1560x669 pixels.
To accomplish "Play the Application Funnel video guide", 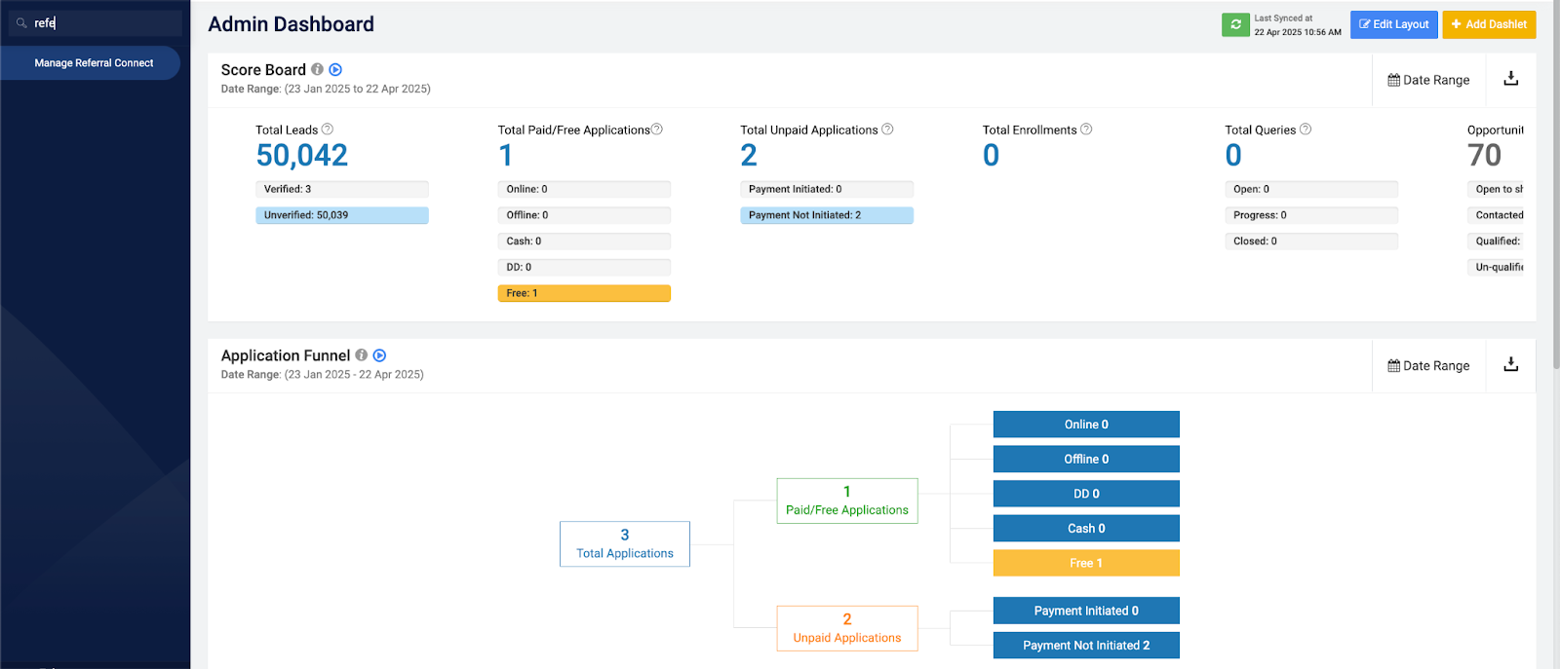I will pyautogui.click(x=379, y=355).
